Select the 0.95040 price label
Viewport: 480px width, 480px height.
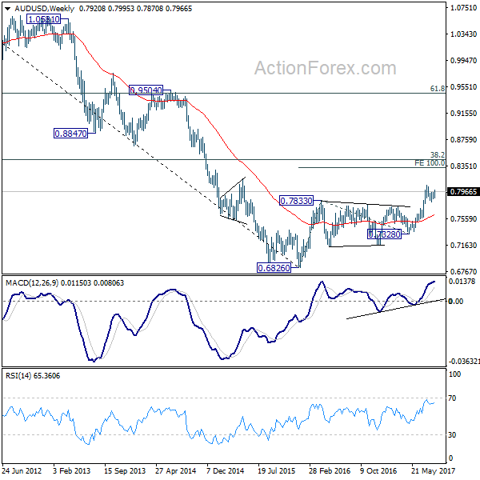146,90
